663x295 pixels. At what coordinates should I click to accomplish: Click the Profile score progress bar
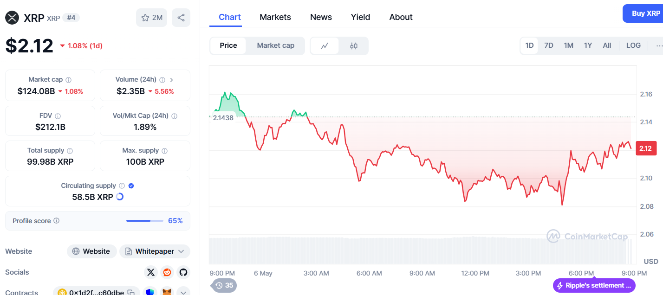pyautogui.click(x=145, y=221)
